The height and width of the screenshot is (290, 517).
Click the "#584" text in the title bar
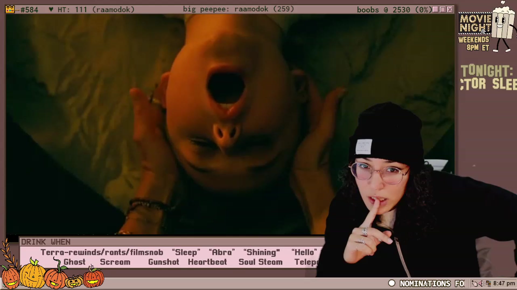pos(29,10)
